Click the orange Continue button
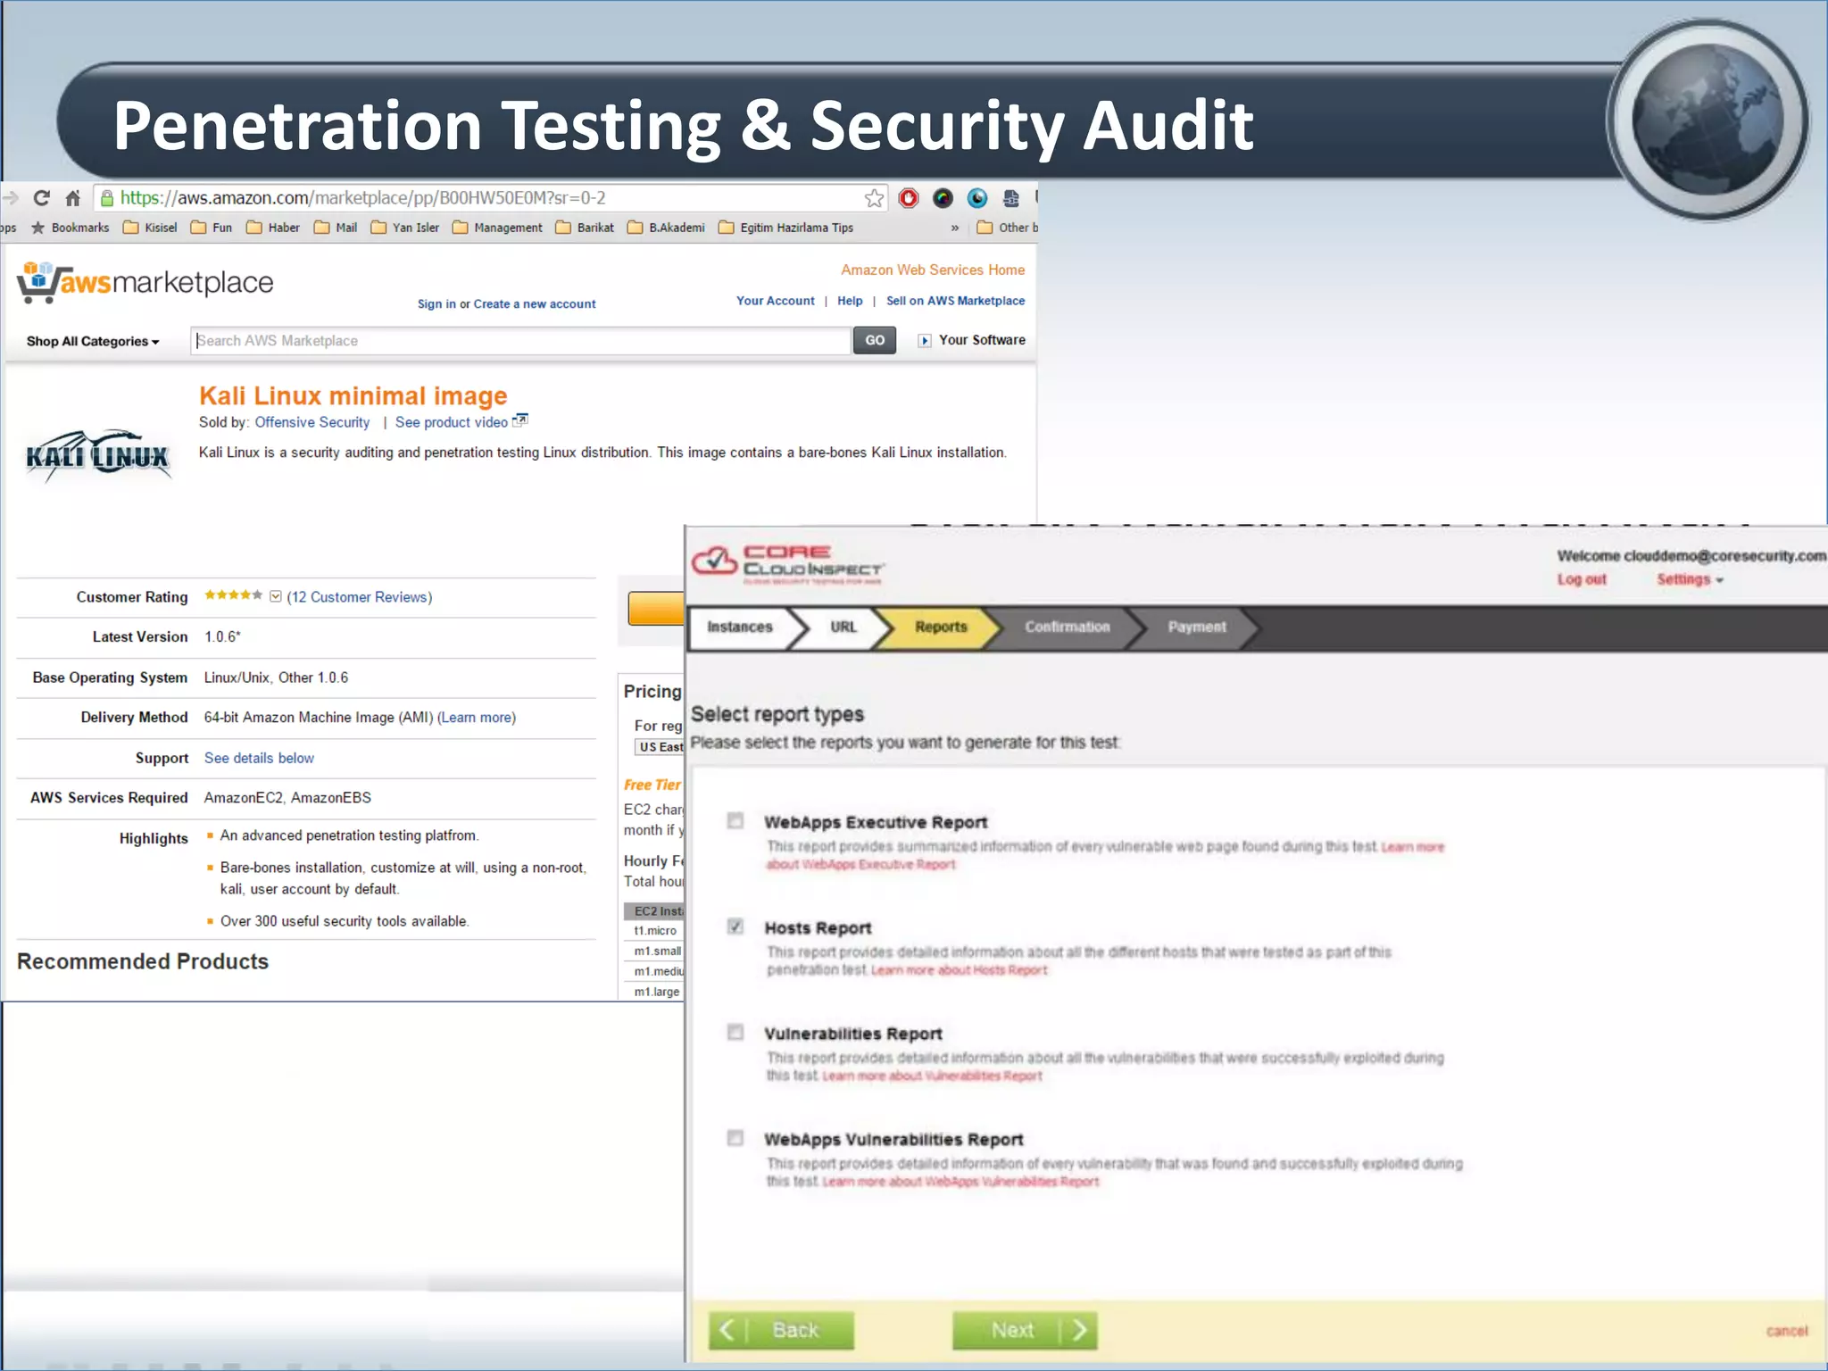1828x1371 pixels. (x=656, y=608)
